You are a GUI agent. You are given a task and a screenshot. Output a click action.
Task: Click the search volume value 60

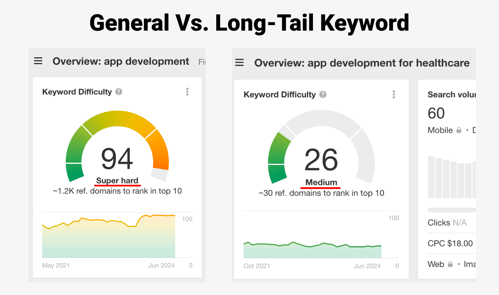(436, 113)
